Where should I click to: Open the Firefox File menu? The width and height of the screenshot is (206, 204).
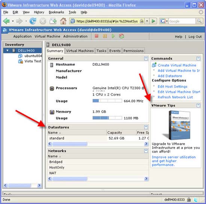point(6,12)
